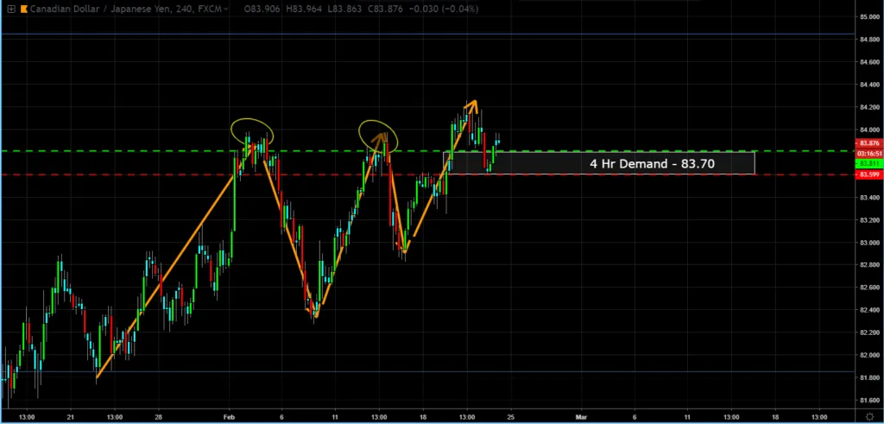The width and height of the screenshot is (884, 424).
Task: Select the orange arrowhead at the latest high
Action: coord(471,104)
